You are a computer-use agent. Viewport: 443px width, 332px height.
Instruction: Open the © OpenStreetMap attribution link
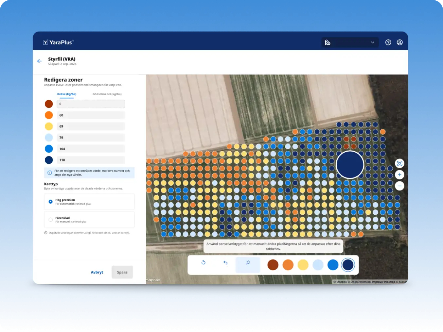tap(359, 282)
